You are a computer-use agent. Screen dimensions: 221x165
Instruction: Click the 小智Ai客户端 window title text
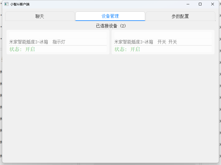(20, 4)
